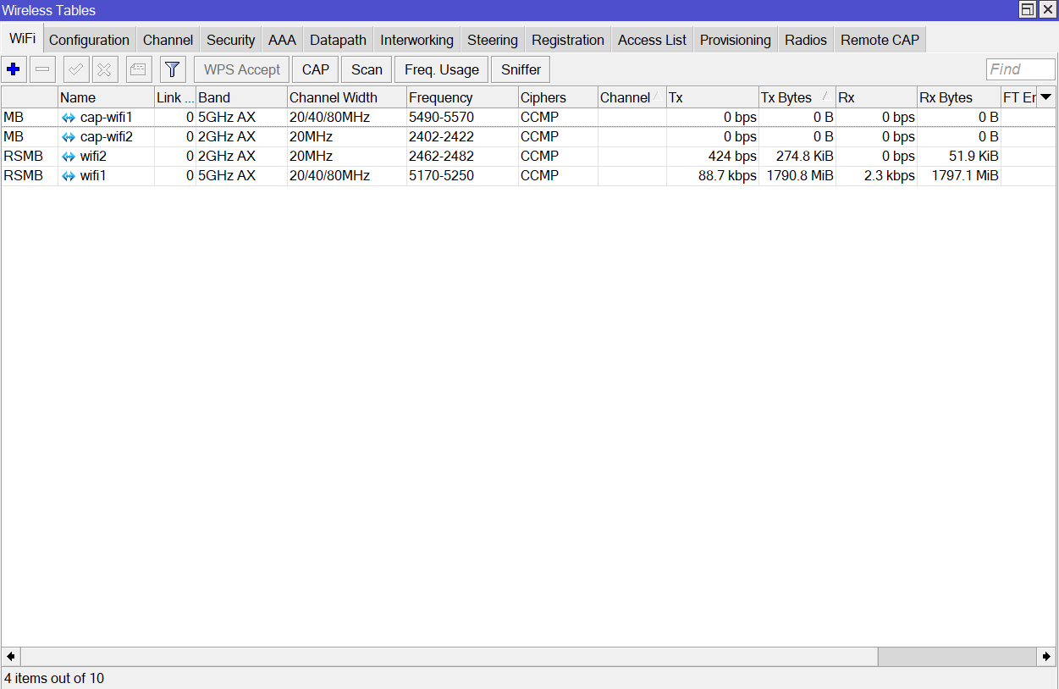Click the Comment toolbar icon
This screenshot has width=1059, height=689.
(139, 69)
